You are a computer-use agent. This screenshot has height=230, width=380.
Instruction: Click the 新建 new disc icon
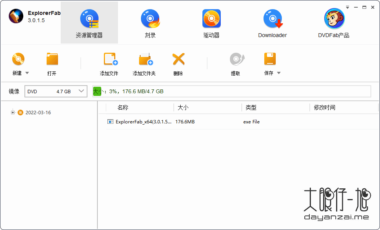(x=18, y=59)
